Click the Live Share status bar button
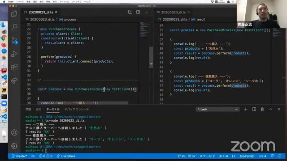Viewport: 287px width, 161px height. click(x=66, y=156)
